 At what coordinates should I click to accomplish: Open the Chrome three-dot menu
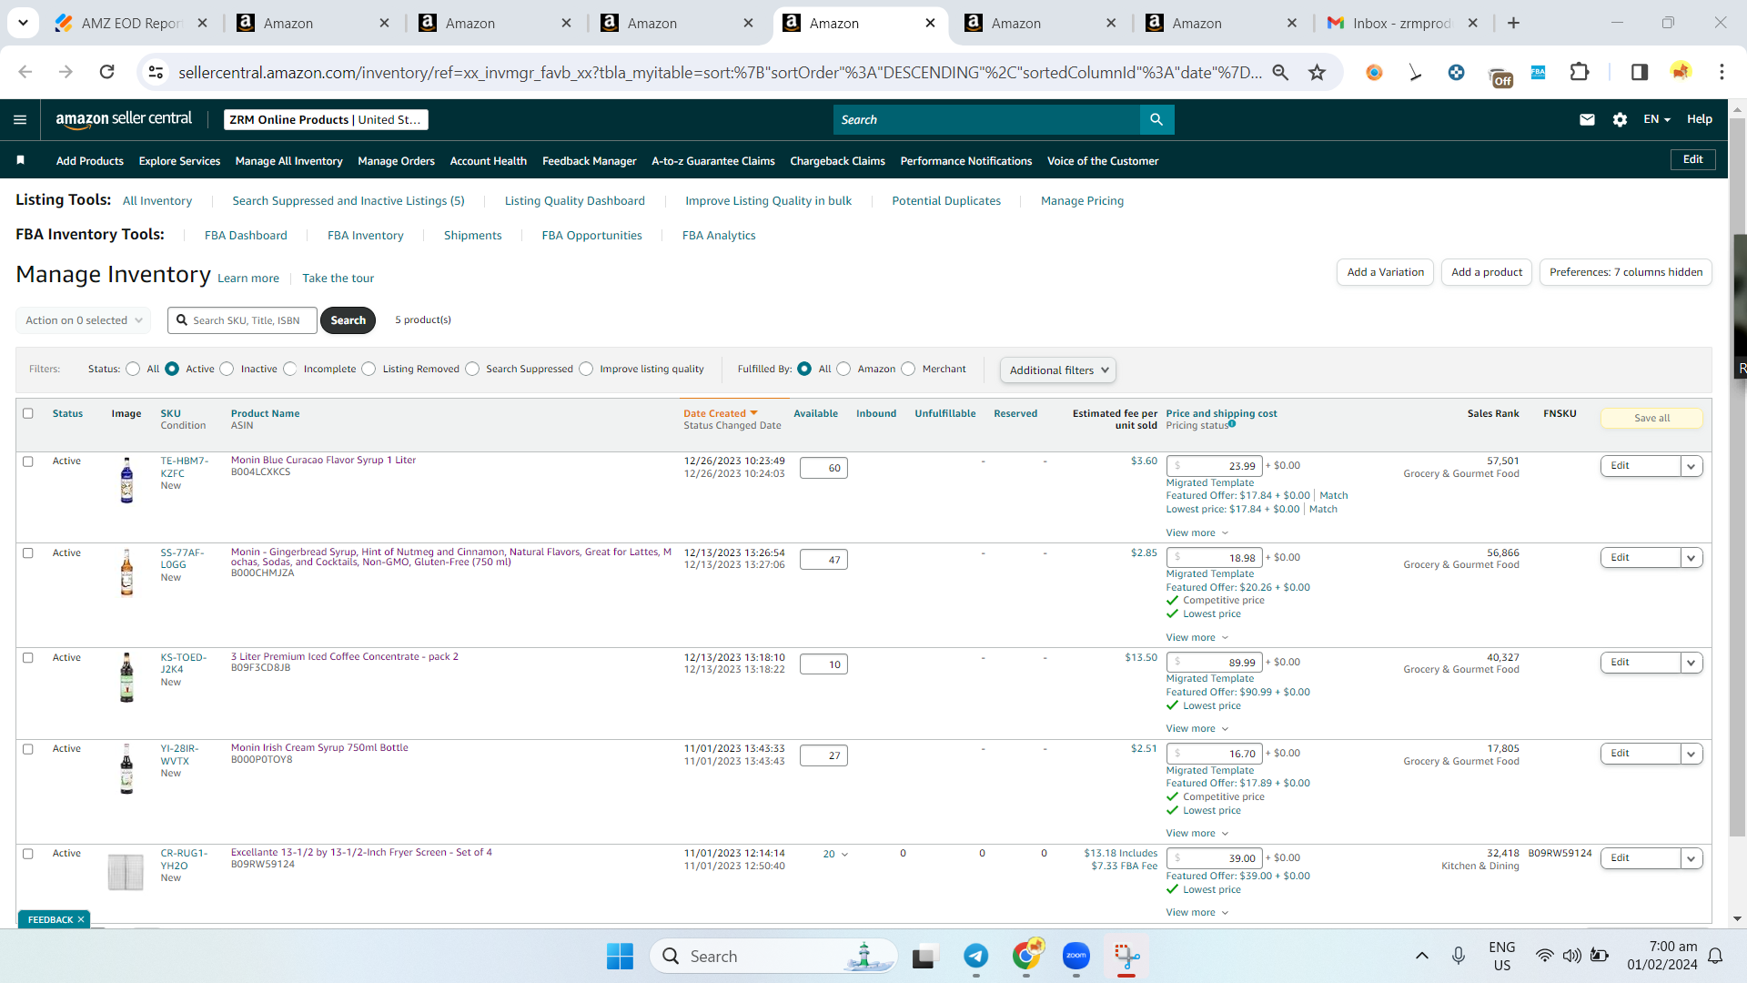1722,72
